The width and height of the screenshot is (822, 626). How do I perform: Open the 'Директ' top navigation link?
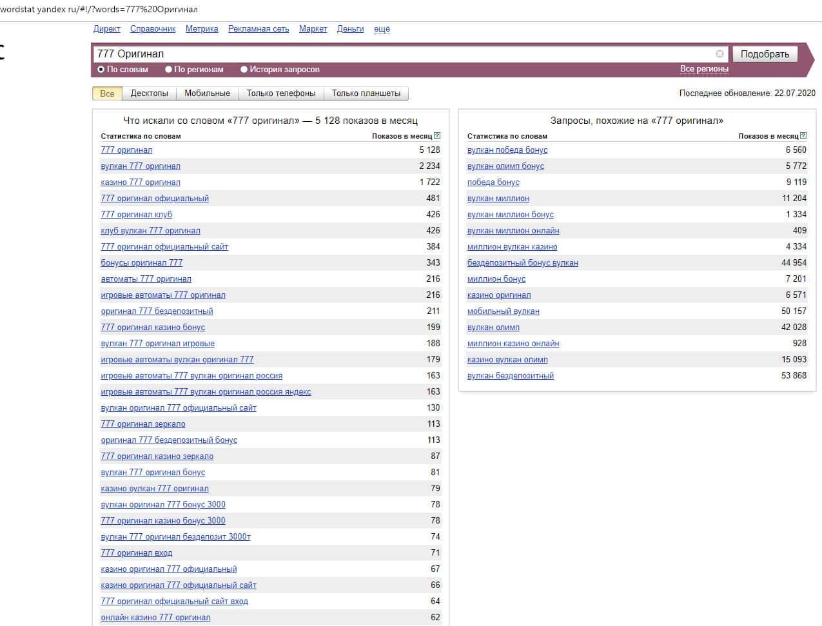[106, 29]
